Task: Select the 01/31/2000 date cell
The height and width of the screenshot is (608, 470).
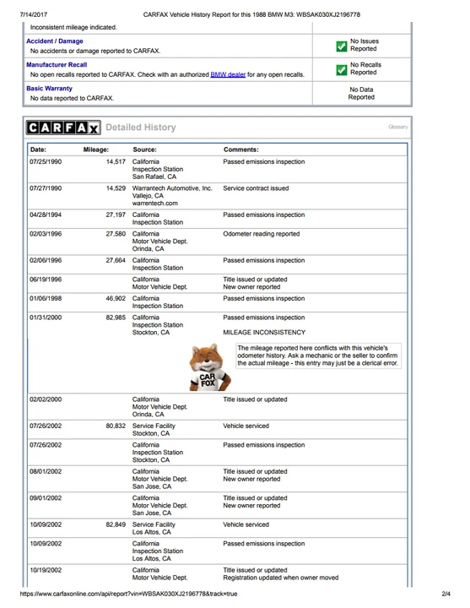Action: [x=46, y=318]
